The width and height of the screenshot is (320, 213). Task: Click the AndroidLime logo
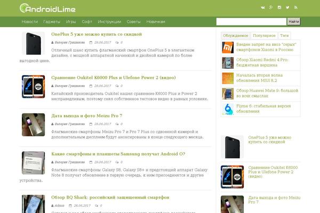point(47,8)
